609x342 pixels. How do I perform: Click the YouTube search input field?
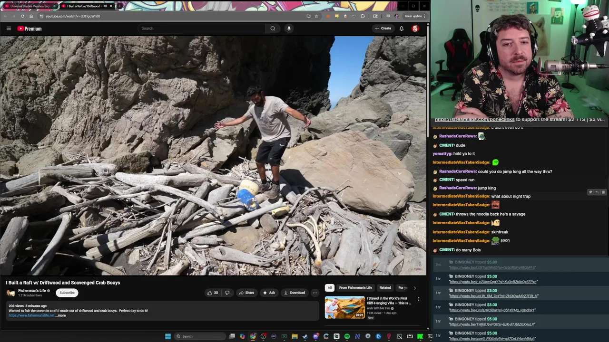tap(202, 28)
